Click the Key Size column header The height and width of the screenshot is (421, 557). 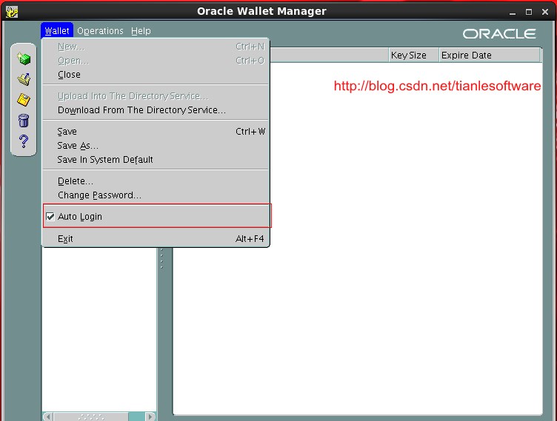[x=414, y=55]
